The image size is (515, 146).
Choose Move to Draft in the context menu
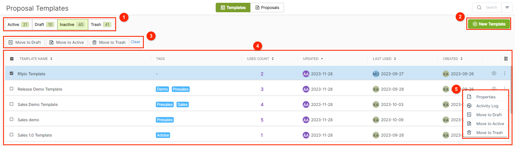point(486,115)
